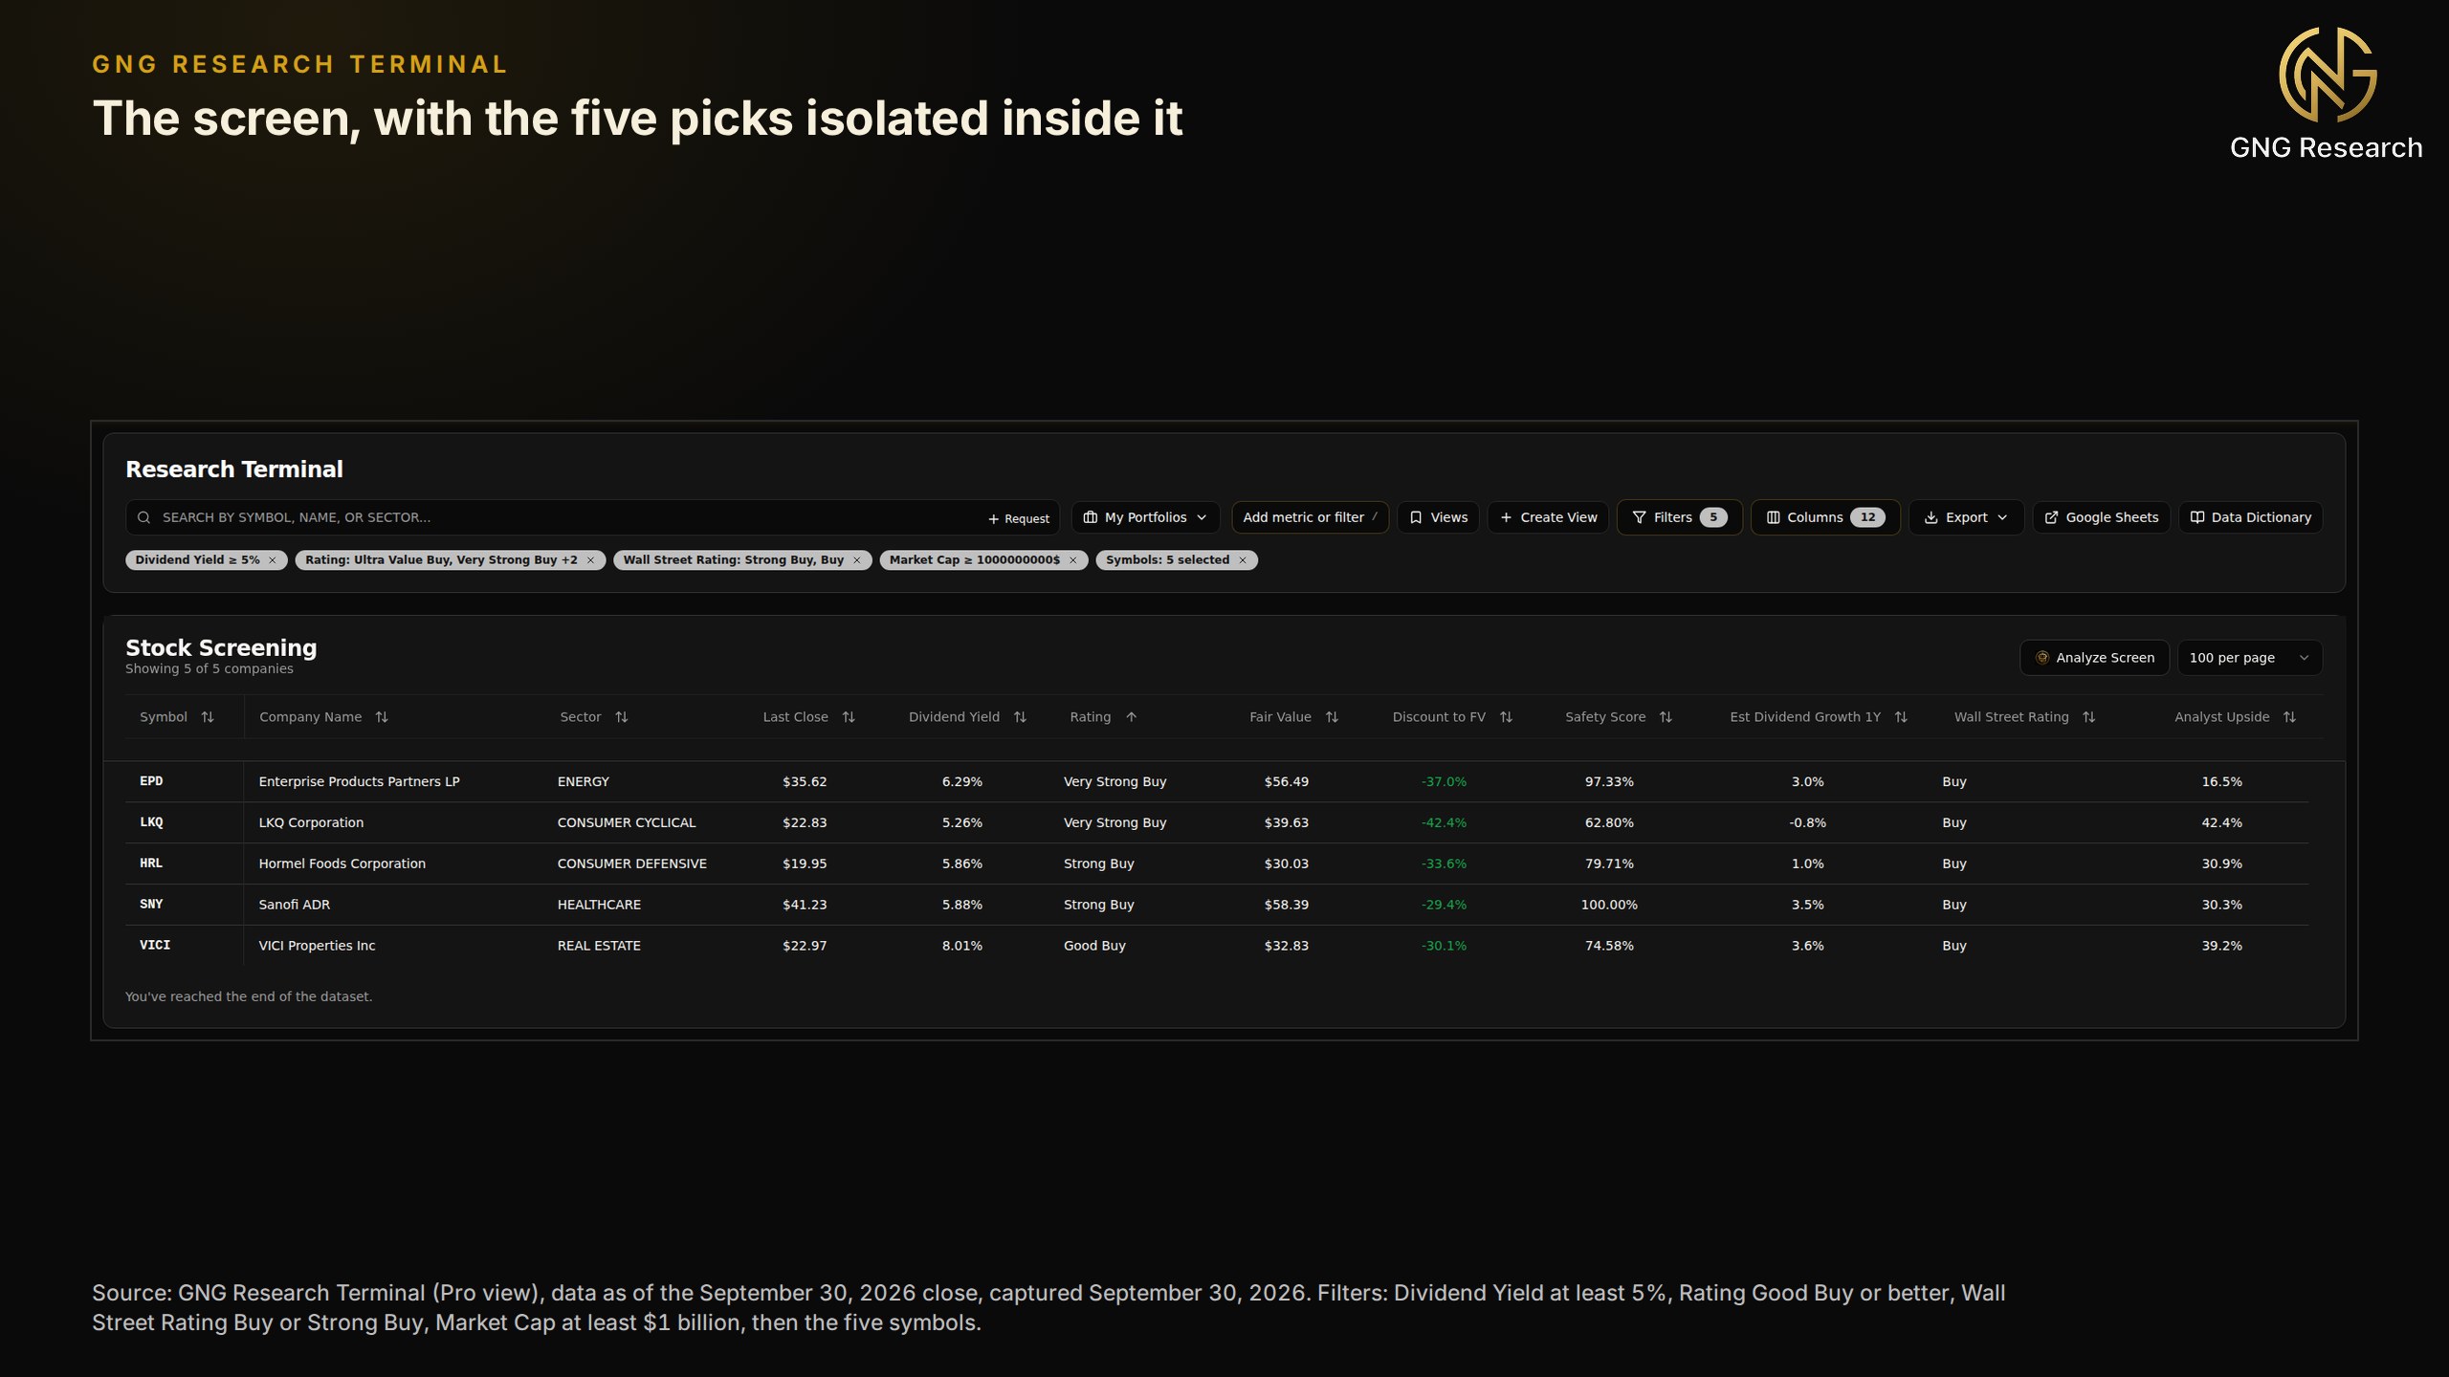Image resolution: width=2449 pixels, height=1377 pixels.
Task: Sort by Wall Street Rating arrows
Action: pos(2088,717)
